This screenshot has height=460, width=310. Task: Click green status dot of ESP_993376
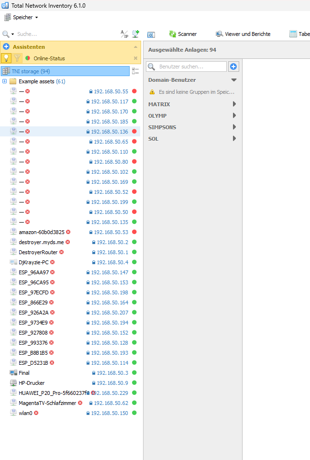pyautogui.click(x=134, y=342)
